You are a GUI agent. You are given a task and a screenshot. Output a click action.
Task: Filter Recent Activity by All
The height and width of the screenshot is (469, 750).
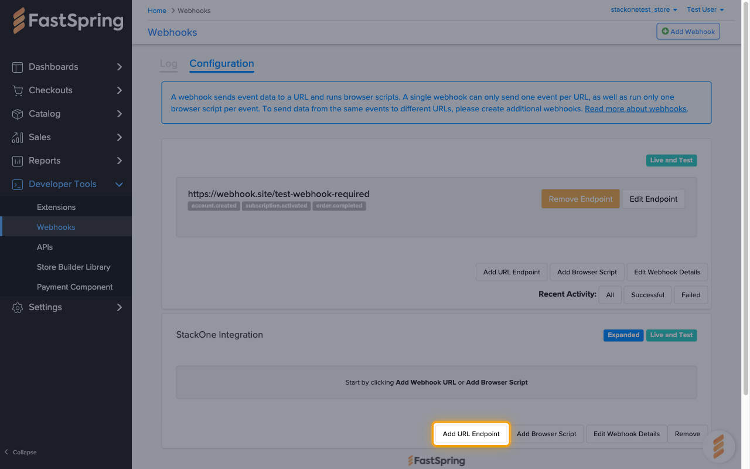coord(610,295)
